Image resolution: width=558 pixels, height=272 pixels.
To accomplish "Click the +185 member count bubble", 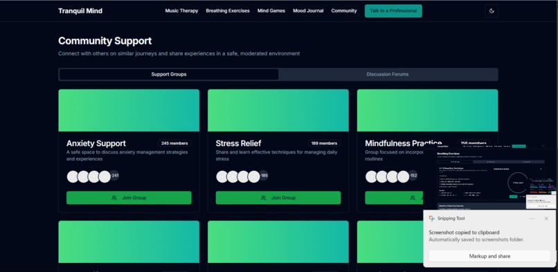I will 264,175.
